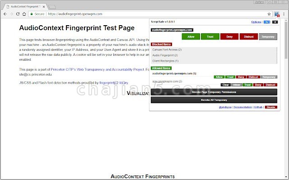Open the Github link in popup footer
This screenshot has height=180, width=289.
tap(258, 107)
